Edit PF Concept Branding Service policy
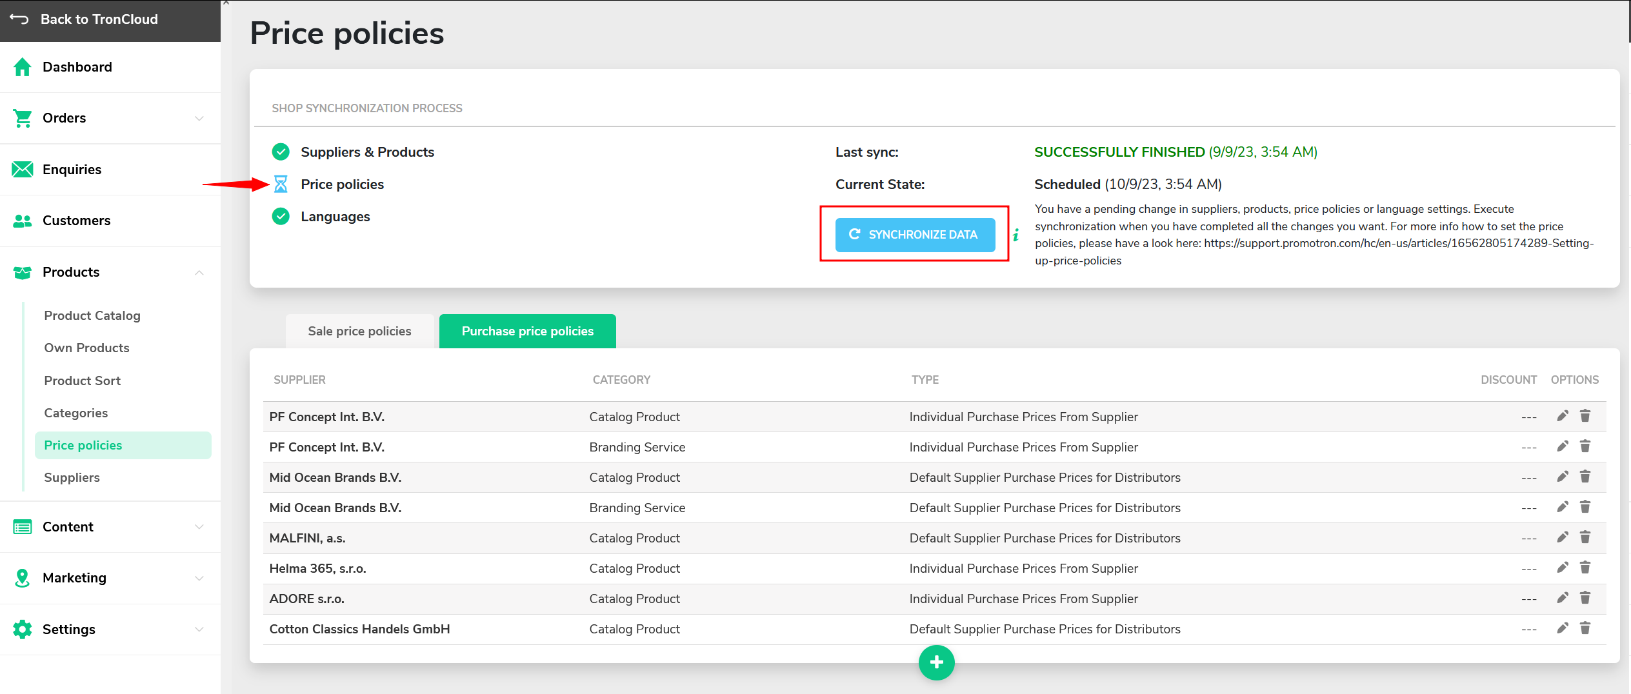This screenshot has height=694, width=1631. (x=1563, y=446)
